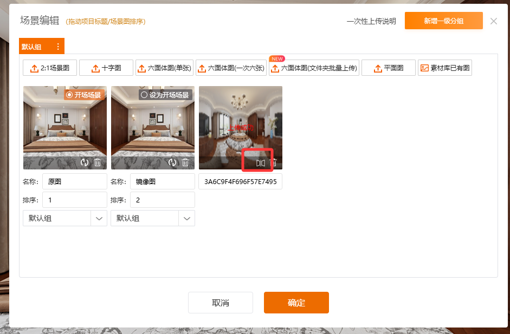Screen dimensions: 510x334
Task: Delete the 镜像图 scene with trash icon
Action: (185, 162)
